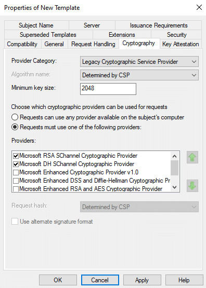Click the providers list scroll down arrow
The width and height of the screenshot is (206, 288).
[x=174, y=187]
